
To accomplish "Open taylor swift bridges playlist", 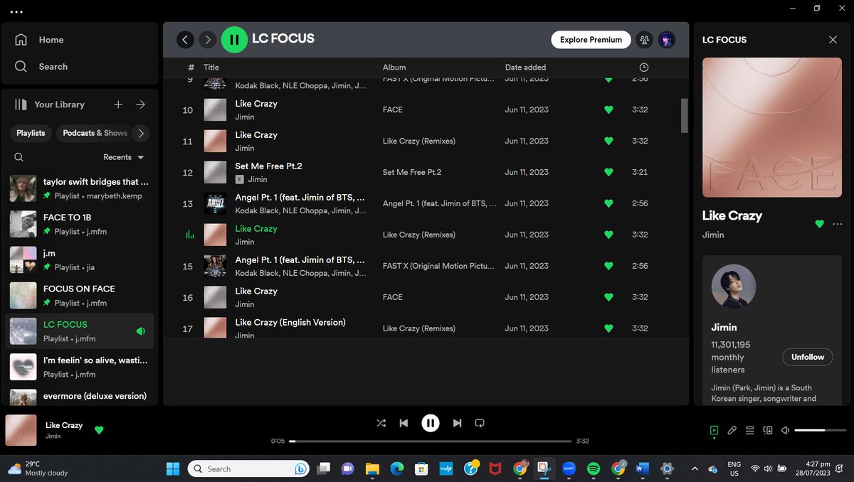I will click(x=80, y=188).
